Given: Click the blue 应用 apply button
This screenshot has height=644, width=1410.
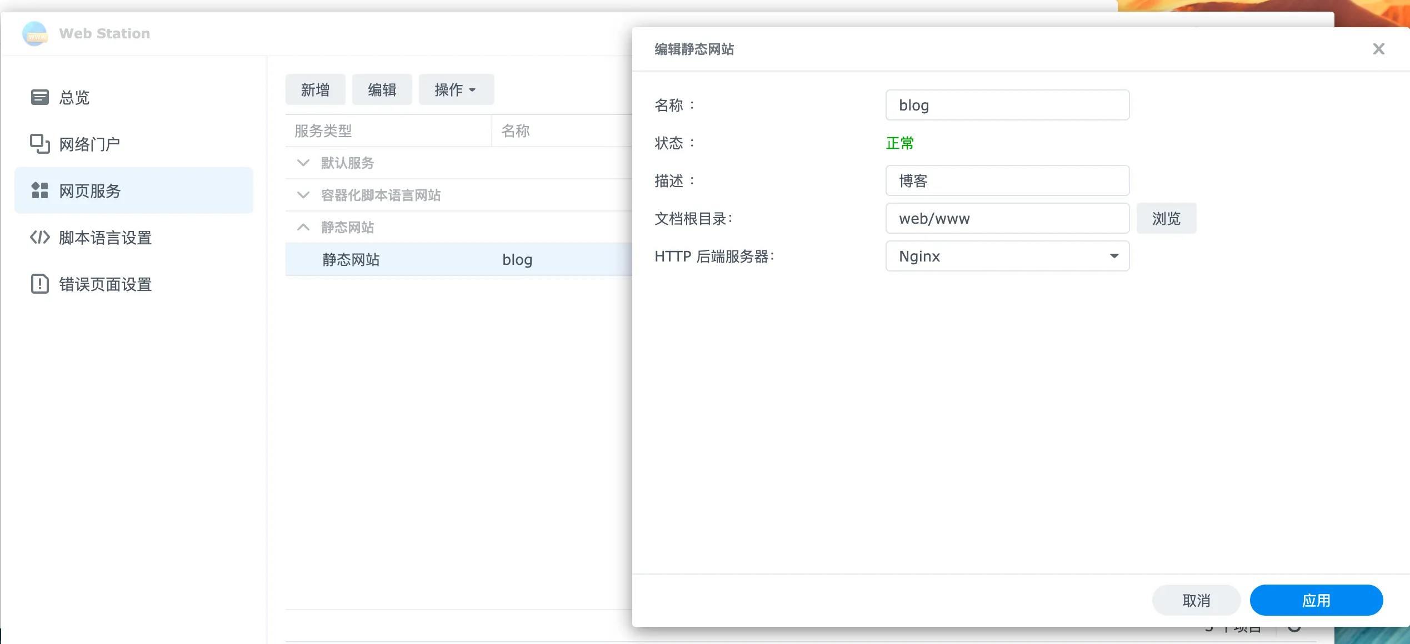Looking at the screenshot, I should coord(1316,601).
